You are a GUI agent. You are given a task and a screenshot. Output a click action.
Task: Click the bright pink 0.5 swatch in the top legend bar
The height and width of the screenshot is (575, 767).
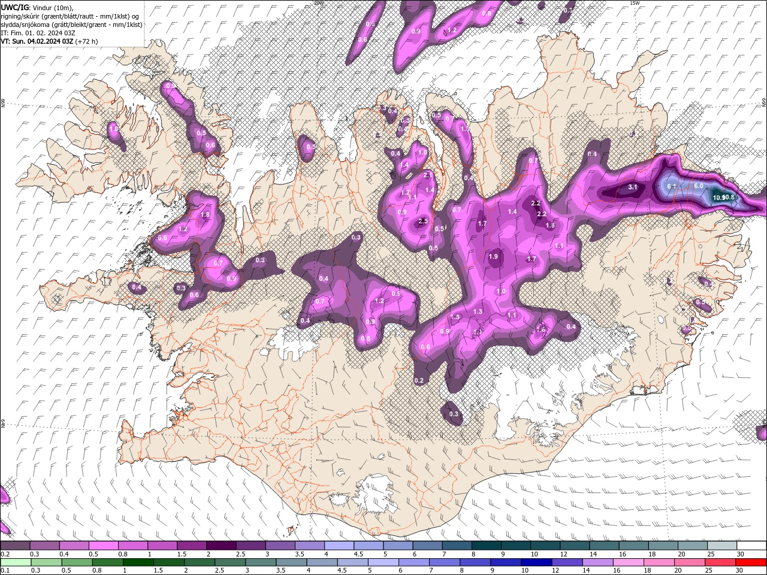[104, 545]
